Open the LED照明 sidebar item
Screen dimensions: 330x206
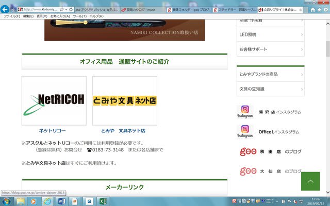[x=270, y=35]
